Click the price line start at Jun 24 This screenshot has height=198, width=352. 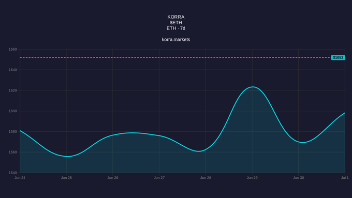point(20,130)
